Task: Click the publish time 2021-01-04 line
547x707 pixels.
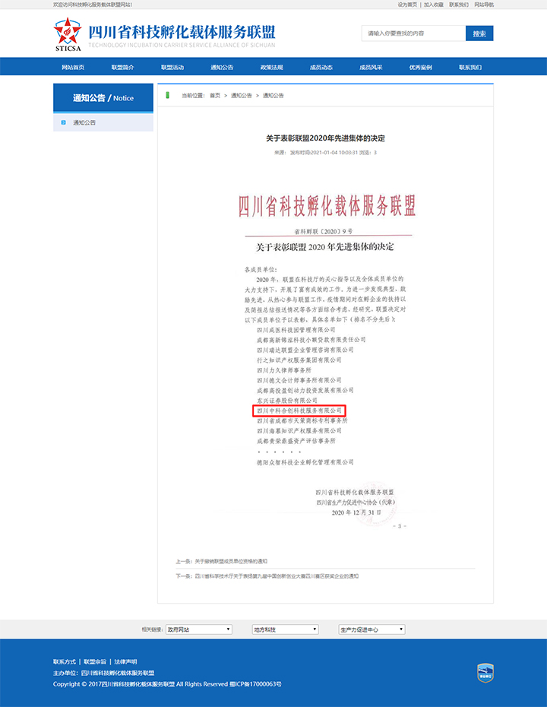Action: tap(325, 152)
